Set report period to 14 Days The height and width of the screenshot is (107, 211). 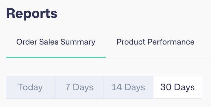pyautogui.click(x=128, y=87)
